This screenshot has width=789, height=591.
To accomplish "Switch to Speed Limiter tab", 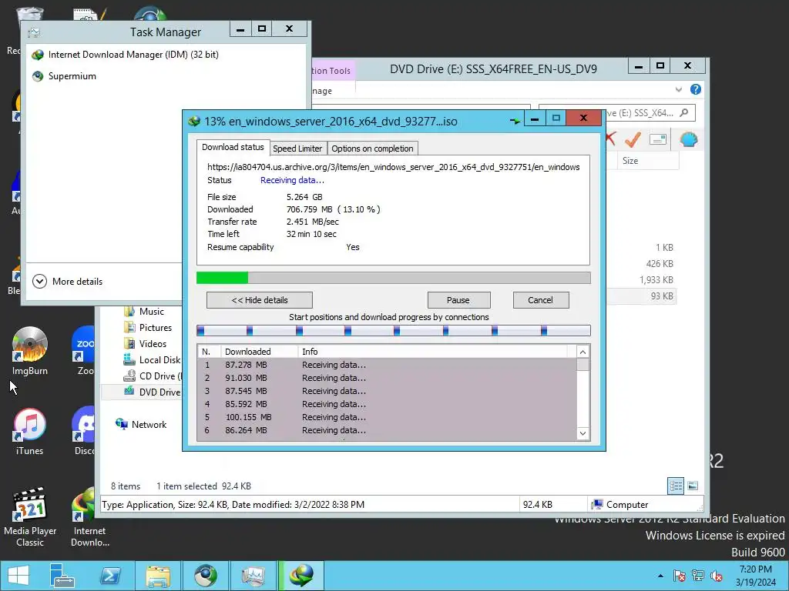I will point(297,149).
